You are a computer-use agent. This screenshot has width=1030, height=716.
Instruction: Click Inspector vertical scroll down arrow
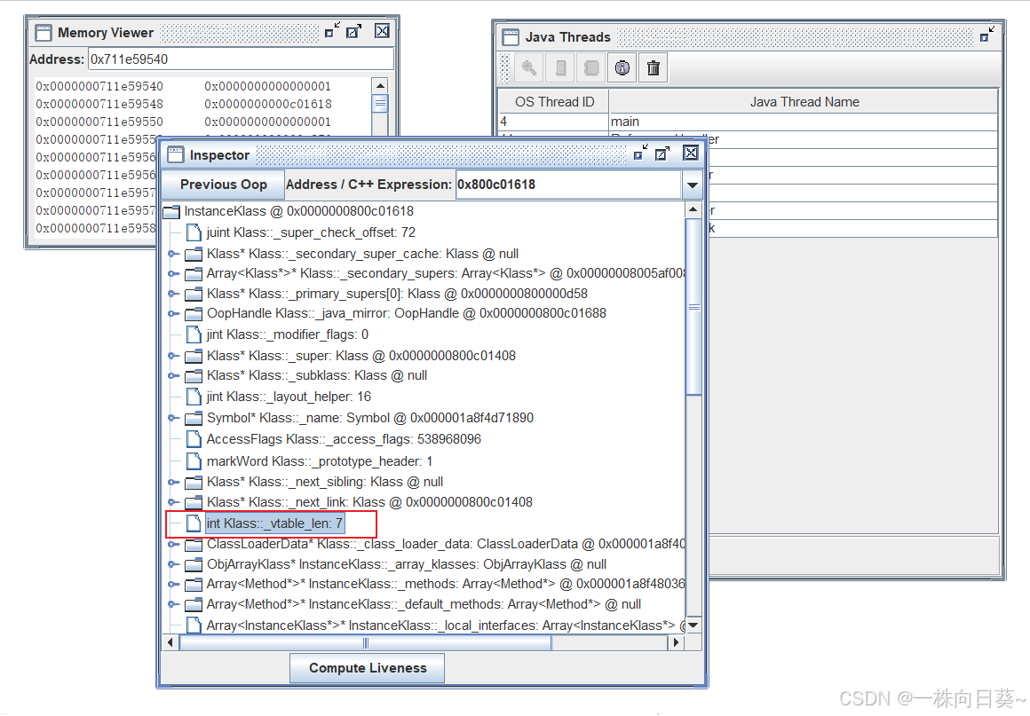point(693,626)
